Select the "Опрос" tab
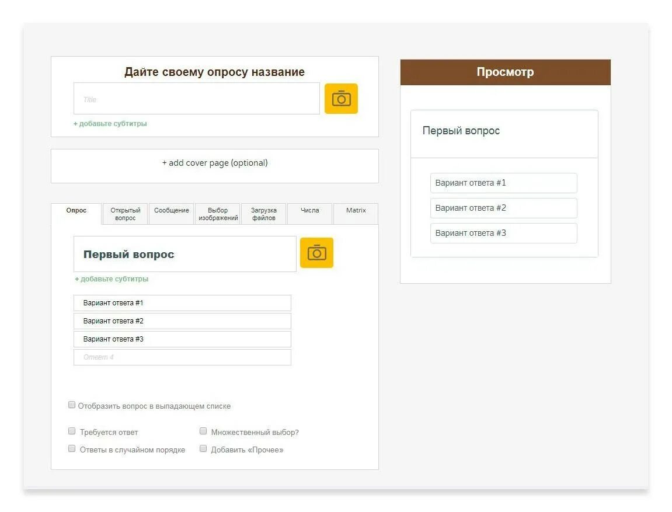Image resolution: width=672 pixels, height=512 pixels. 76,213
